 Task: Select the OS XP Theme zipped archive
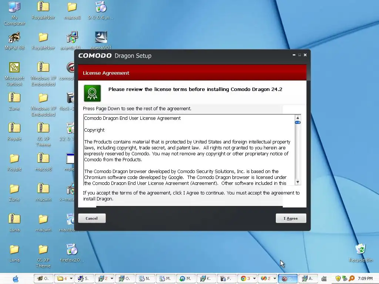click(43, 135)
